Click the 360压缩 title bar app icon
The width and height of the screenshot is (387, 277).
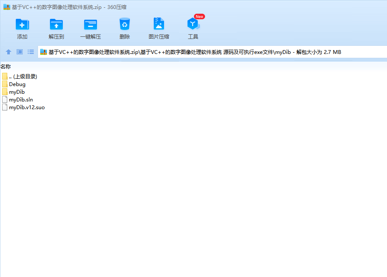(x=7, y=7)
